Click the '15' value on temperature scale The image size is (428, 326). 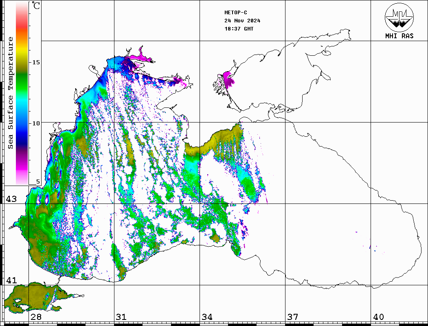[x=36, y=62]
